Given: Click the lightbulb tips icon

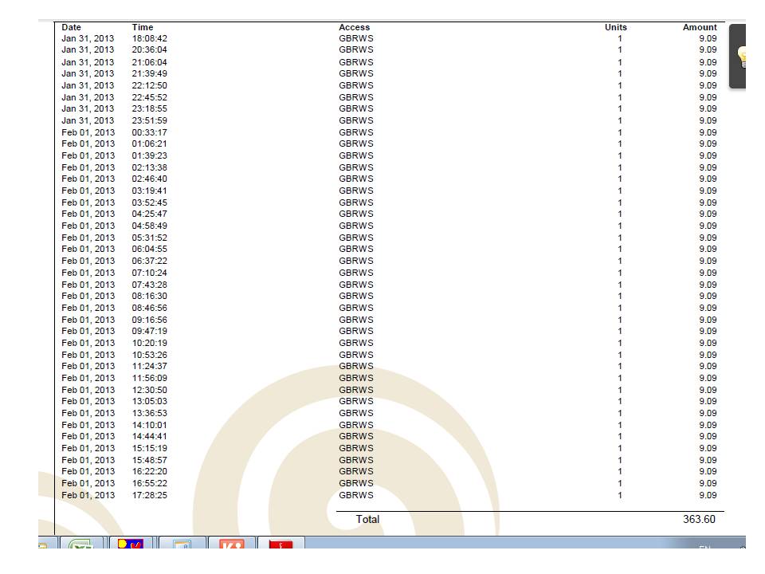Looking at the screenshot, I should coord(743,57).
